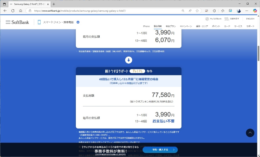Switch the site to ENGLISH
The height and width of the screenshot is (157, 260).
(x=250, y=19)
